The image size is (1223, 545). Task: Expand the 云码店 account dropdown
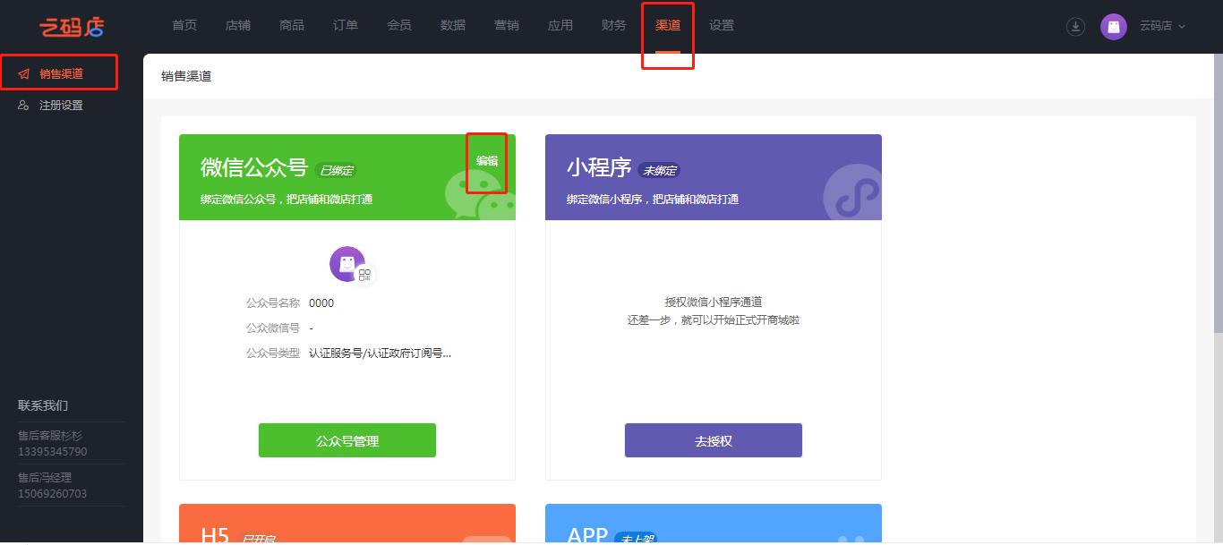(x=1162, y=27)
